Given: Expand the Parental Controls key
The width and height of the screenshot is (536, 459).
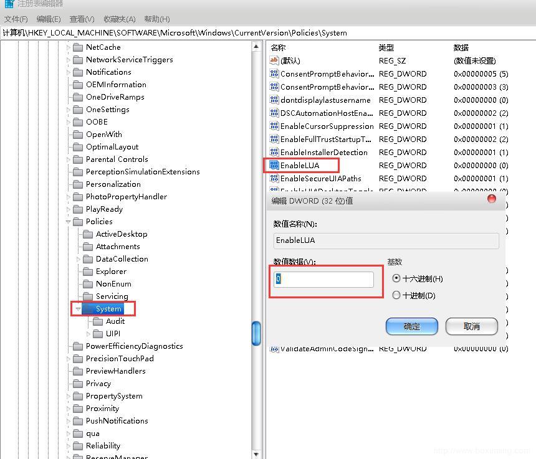Looking at the screenshot, I should [x=69, y=159].
